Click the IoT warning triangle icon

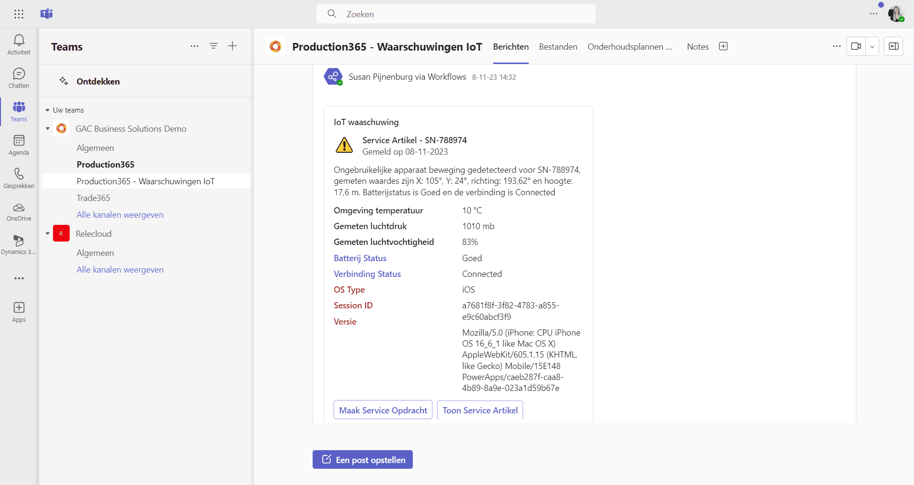coord(344,145)
